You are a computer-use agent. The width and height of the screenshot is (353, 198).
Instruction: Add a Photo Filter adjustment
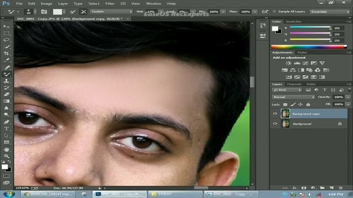[309, 70]
